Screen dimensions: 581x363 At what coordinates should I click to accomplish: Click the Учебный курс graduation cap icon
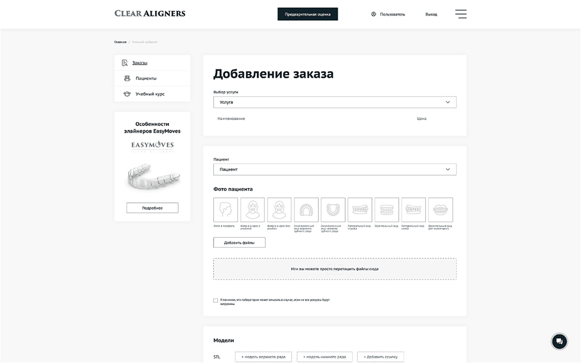pyautogui.click(x=127, y=94)
